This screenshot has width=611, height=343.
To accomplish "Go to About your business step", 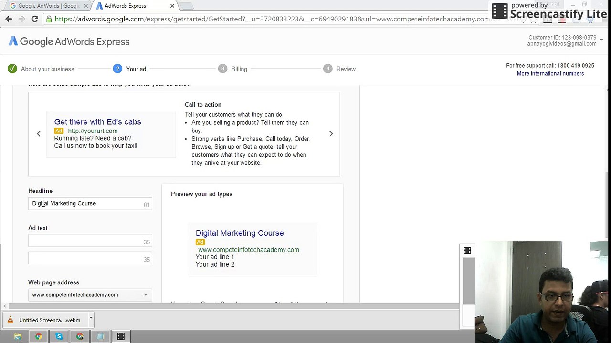I will pyautogui.click(x=47, y=69).
